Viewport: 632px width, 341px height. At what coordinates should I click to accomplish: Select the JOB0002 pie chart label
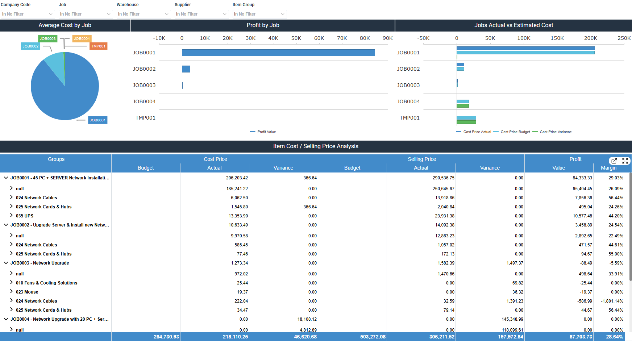click(x=30, y=46)
